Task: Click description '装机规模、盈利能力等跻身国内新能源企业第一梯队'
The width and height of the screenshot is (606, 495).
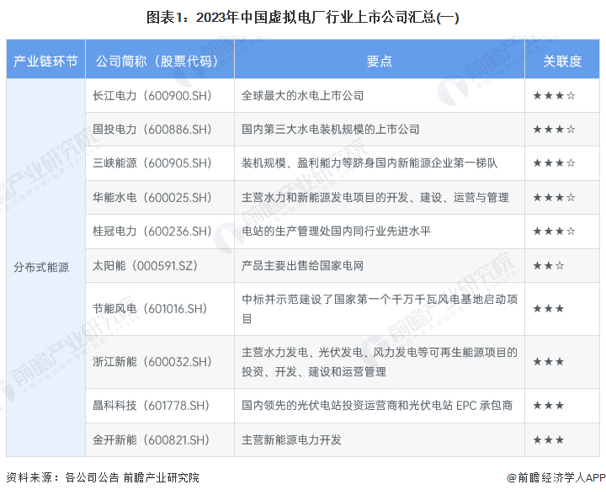Action: coord(369,163)
